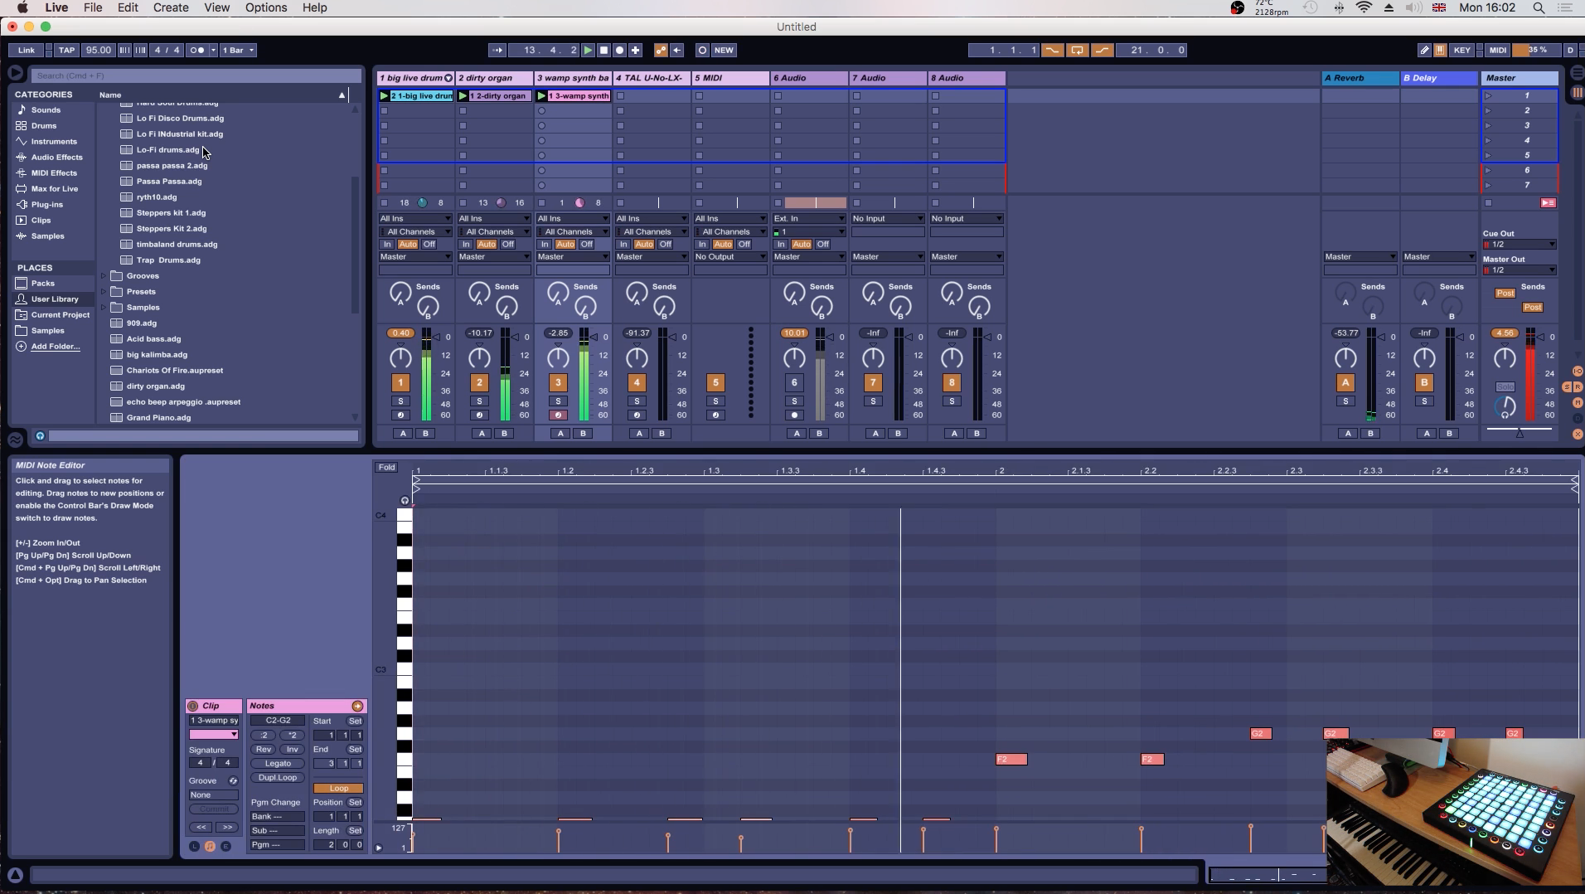
Task: Toggle the clip Loop button
Action: point(339,788)
